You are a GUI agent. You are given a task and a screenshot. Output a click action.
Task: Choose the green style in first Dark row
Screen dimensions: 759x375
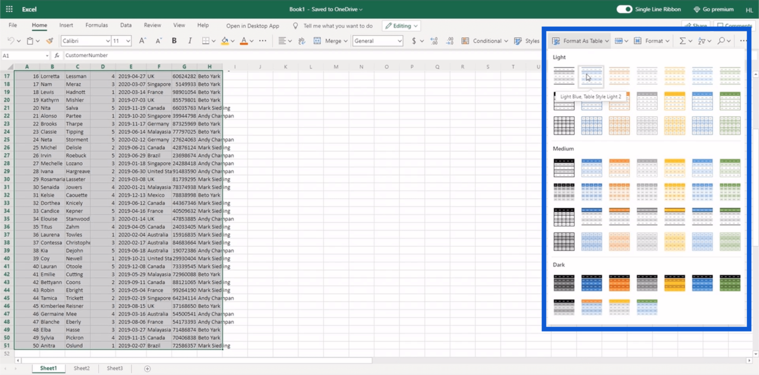point(730,283)
